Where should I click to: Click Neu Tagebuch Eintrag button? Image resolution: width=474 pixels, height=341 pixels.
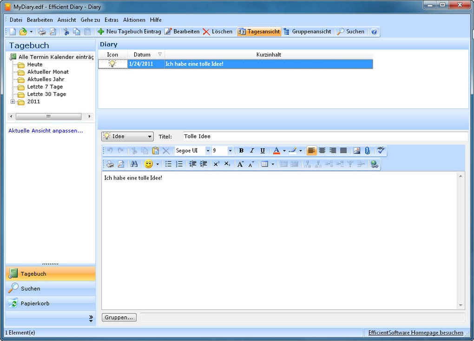129,32
